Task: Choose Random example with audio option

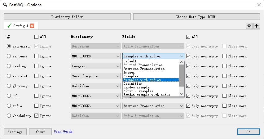Action: pos(151,95)
